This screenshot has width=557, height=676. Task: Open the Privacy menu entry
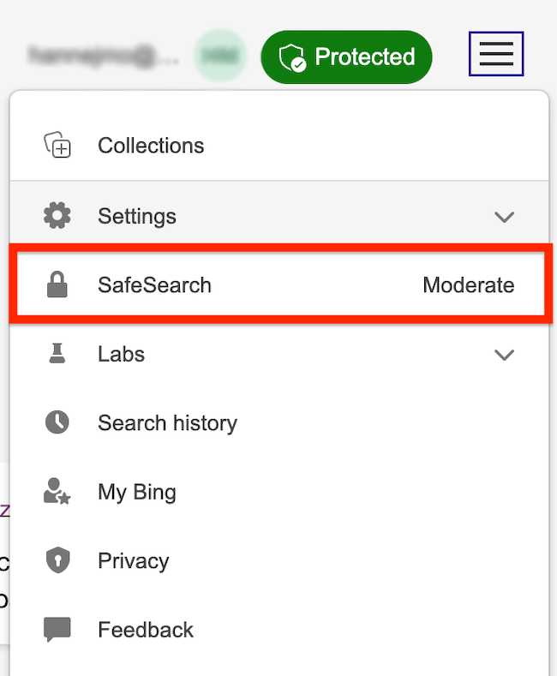(279, 560)
